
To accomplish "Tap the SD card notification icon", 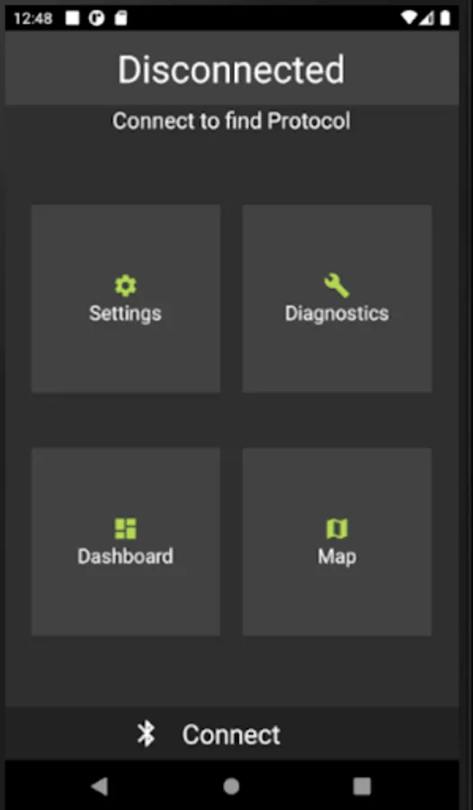I will click(120, 18).
